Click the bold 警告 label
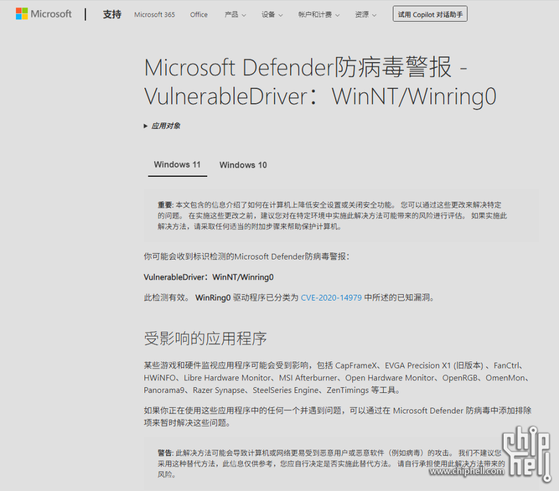The height and width of the screenshot is (491, 559). 164,453
